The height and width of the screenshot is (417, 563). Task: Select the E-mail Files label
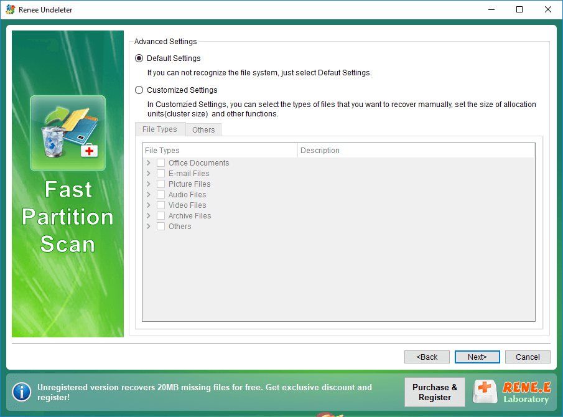pos(189,174)
